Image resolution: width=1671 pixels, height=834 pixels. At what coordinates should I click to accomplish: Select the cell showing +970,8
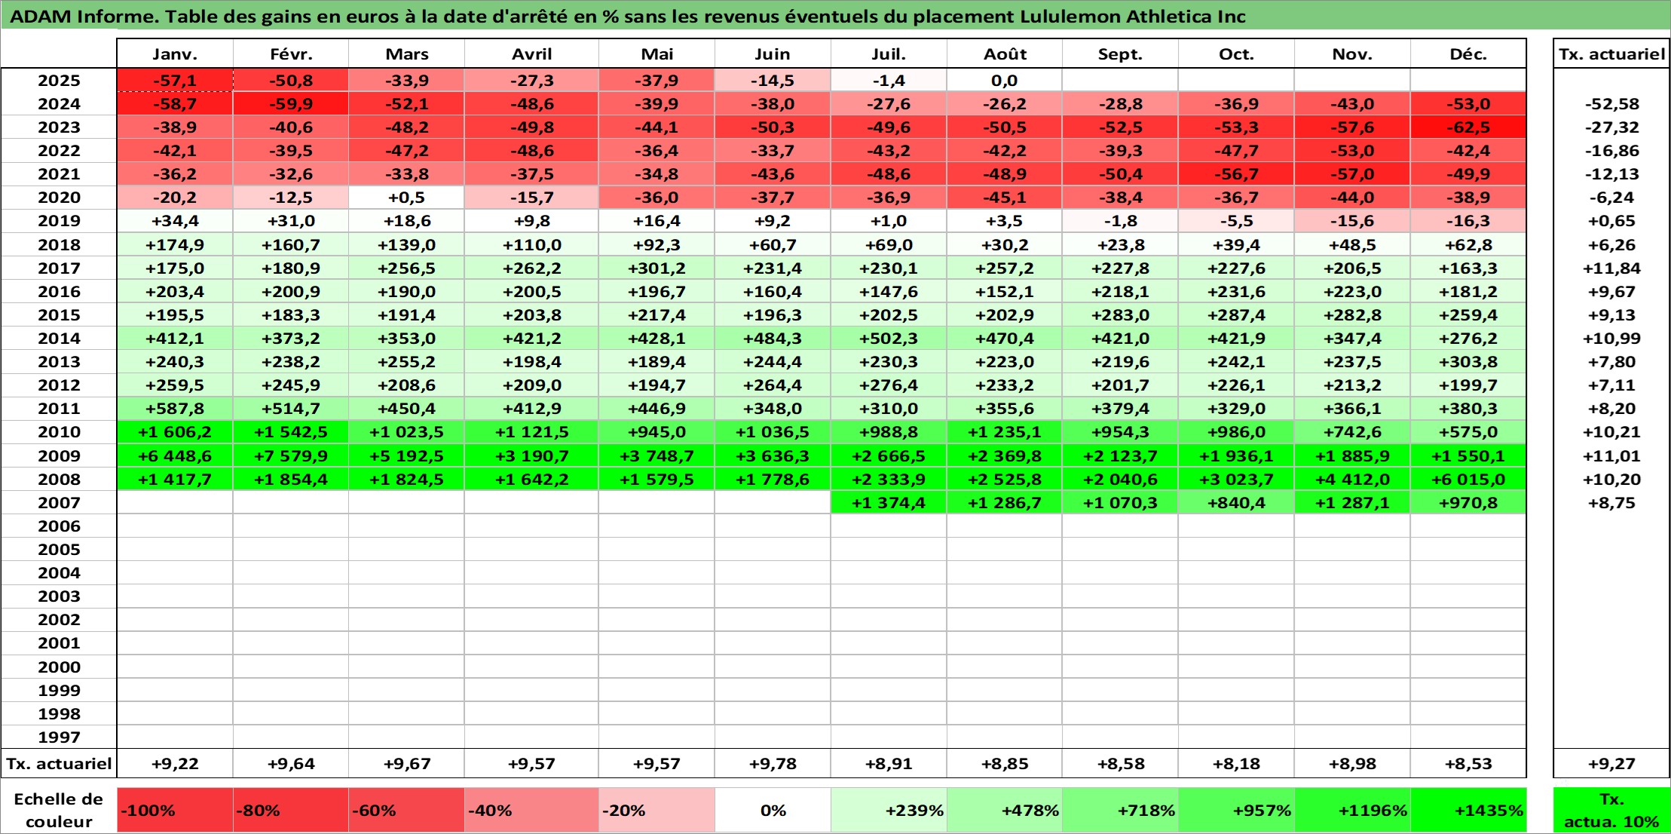(1468, 503)
